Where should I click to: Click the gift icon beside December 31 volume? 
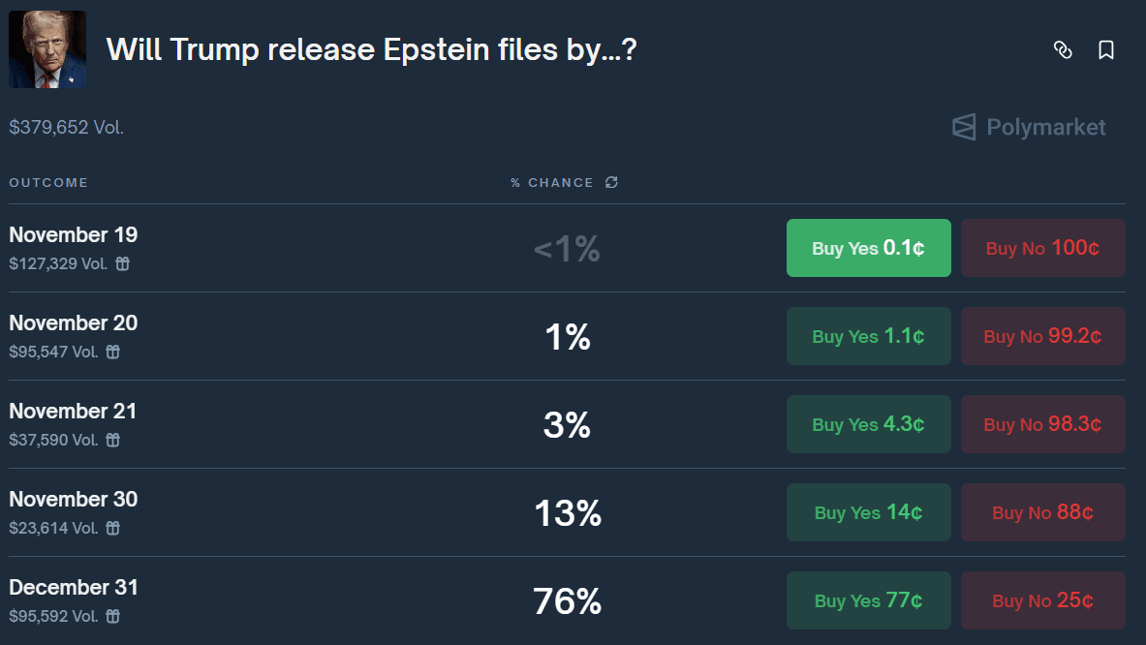click(113, 617)
